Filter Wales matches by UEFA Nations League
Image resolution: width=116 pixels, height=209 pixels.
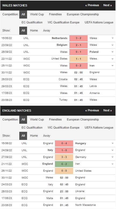click(99, 22)
